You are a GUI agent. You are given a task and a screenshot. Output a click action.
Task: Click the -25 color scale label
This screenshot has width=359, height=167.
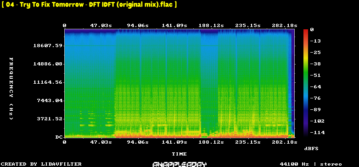point(315,53)
